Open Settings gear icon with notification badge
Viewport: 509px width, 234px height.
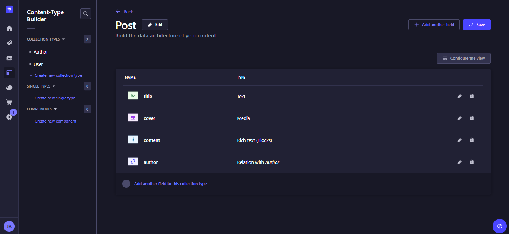9,117
